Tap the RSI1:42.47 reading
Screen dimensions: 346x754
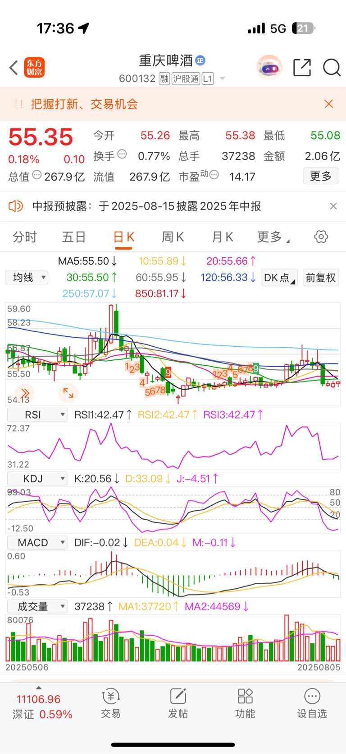pyautogui.click(x=103, y=414)
